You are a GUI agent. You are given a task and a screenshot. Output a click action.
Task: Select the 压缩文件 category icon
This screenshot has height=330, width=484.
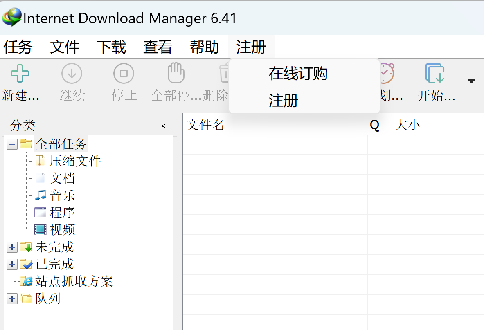point(41,161)
